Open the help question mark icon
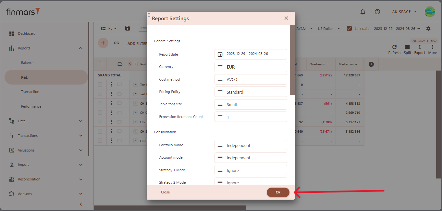The image size is (442, 211). point(377,12)
